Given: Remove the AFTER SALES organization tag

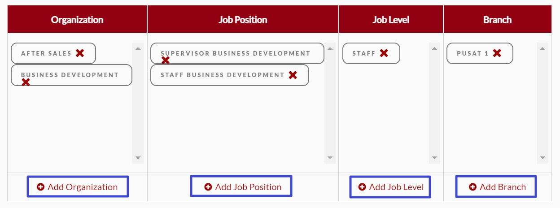Looking at the screenshot, I should tap(80, 53).
